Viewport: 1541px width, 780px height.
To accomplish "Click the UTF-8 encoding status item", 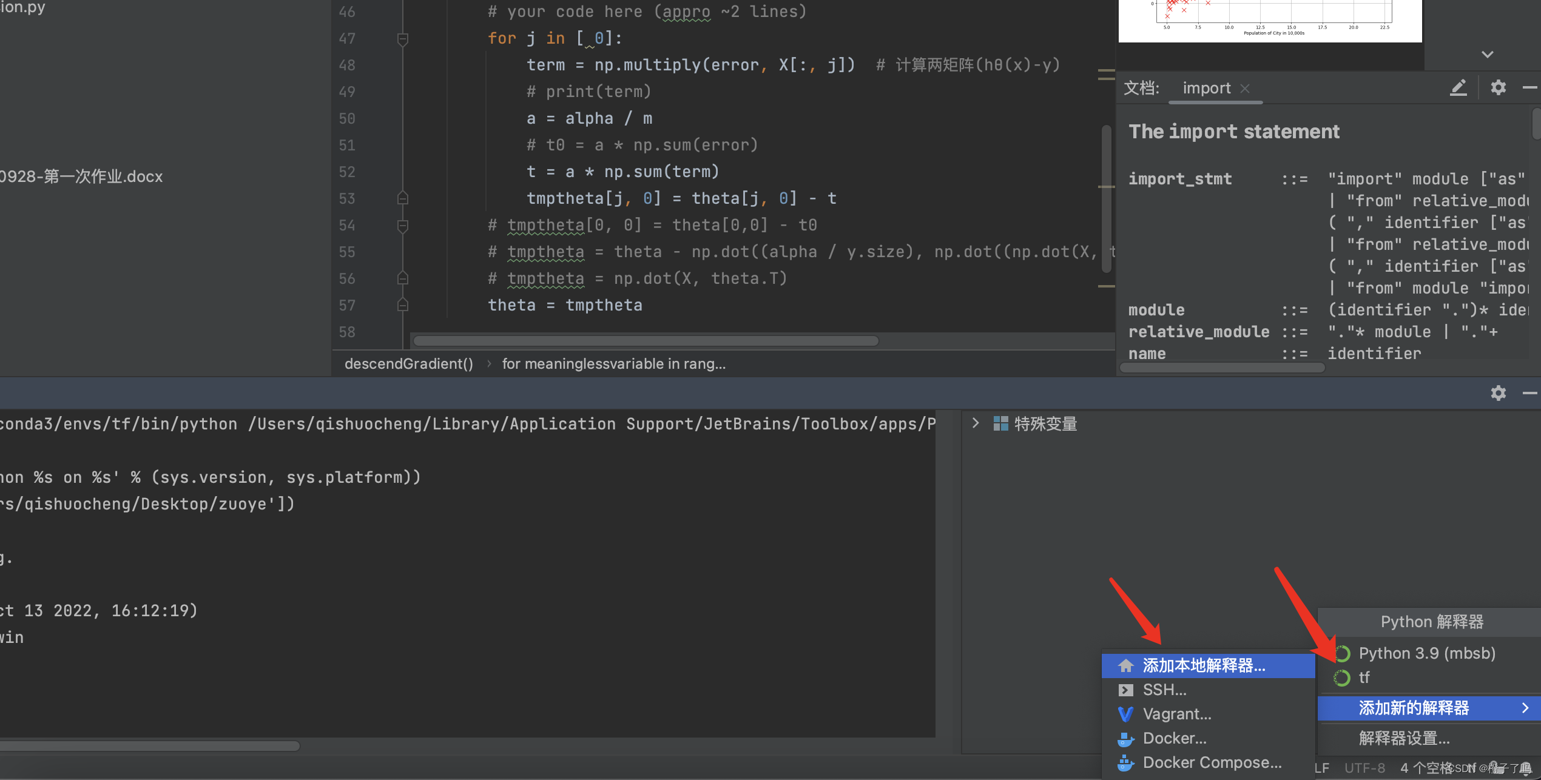I will pyautogui.click(x=1364, y=768).
